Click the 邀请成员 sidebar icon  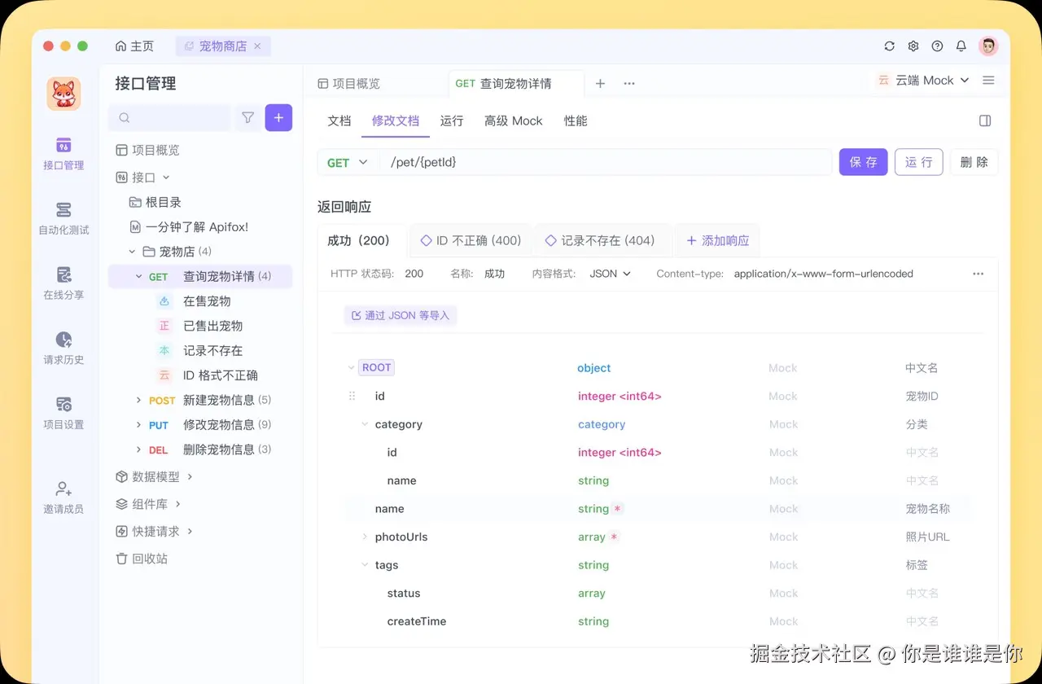[63, 497]
